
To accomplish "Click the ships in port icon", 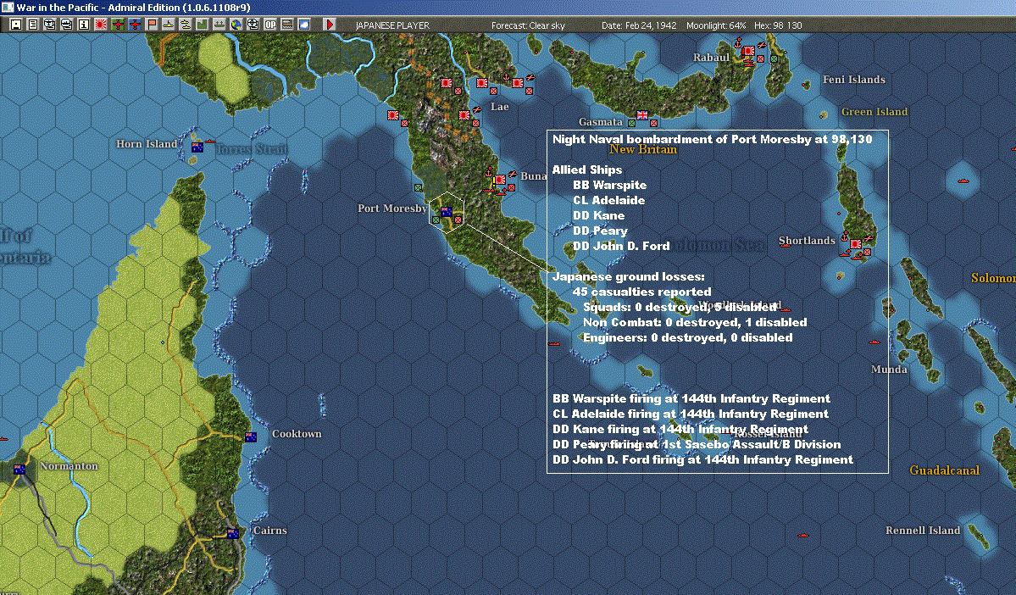I will (x=219, y=25).
